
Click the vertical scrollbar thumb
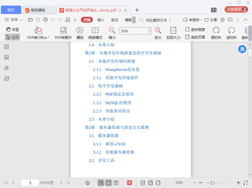coord(250,52)
